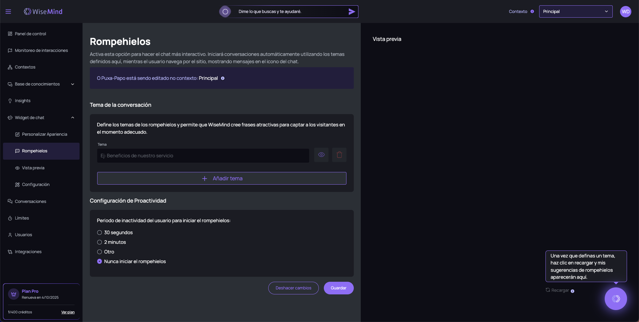Image resolution: width=639 pixels, height=322 pixels.
Task: Go to Personalizar Apariencia page
Action: coord(44,134)
